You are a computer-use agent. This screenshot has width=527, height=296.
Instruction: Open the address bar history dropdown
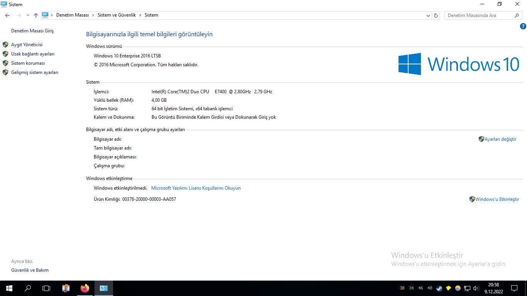click(x=428, y=15)
